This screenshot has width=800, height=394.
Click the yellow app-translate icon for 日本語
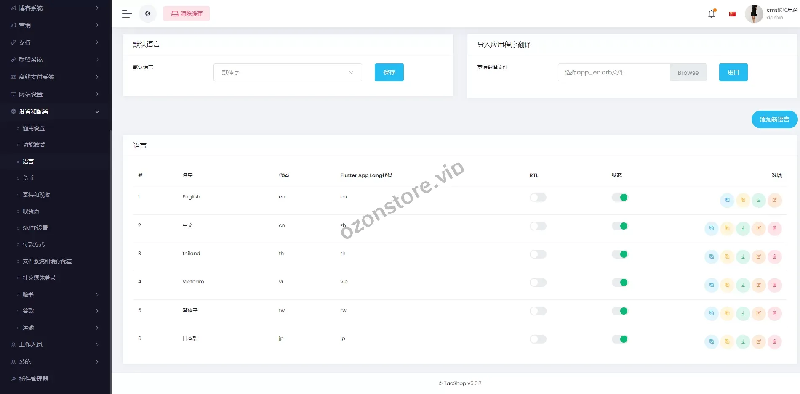pos(727,342)
